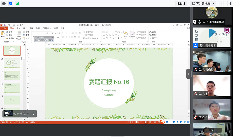233x137 pixels.
Task: Click the 格式刷 format painter
Action: [10, 38]
